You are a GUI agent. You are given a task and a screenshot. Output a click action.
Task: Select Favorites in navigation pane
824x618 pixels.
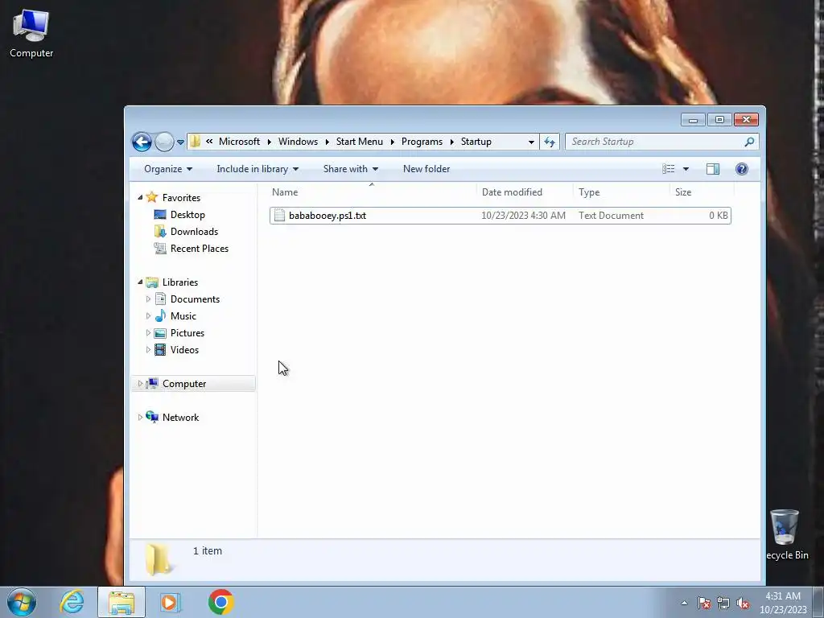pyautogui.click(x=181, y=198)
